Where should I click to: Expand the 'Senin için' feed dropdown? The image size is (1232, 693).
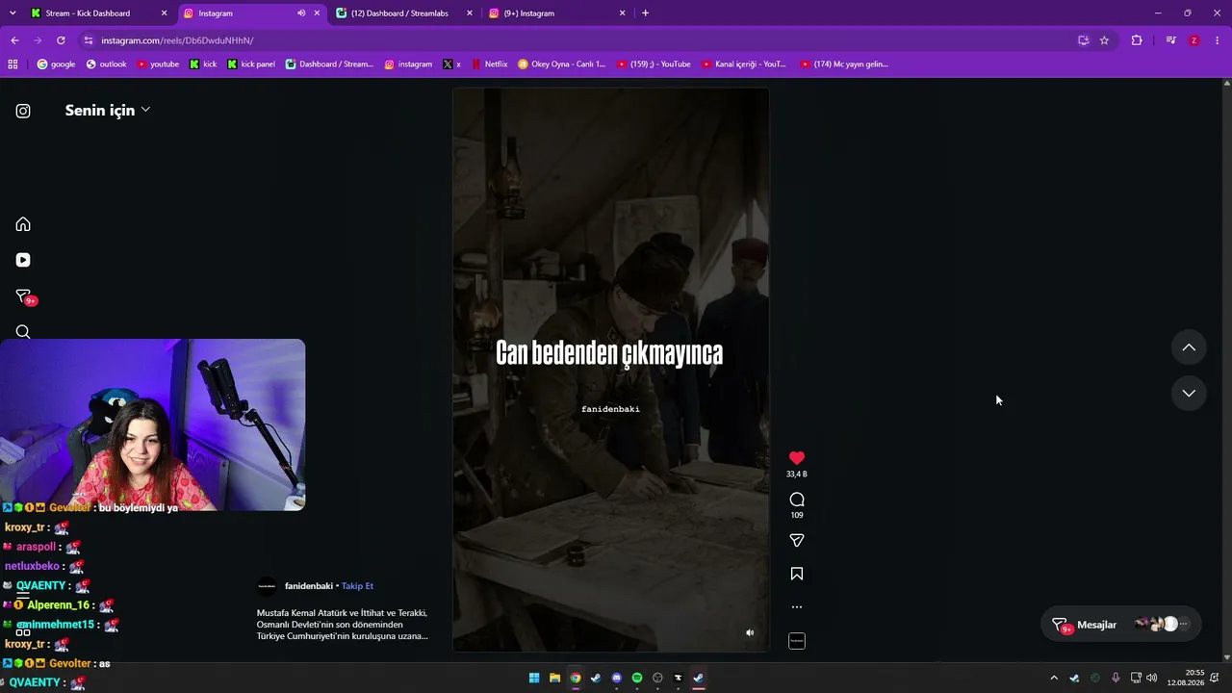[107, 111]
